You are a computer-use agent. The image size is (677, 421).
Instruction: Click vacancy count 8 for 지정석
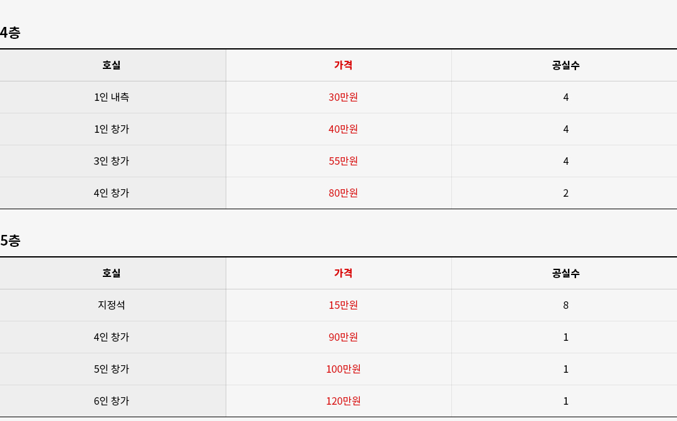point(565,305)
